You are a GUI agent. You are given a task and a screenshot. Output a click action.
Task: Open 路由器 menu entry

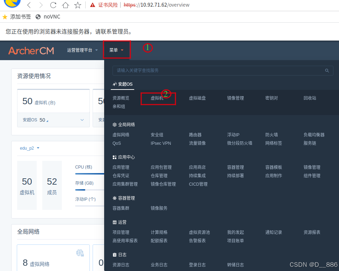coord(195,135)
